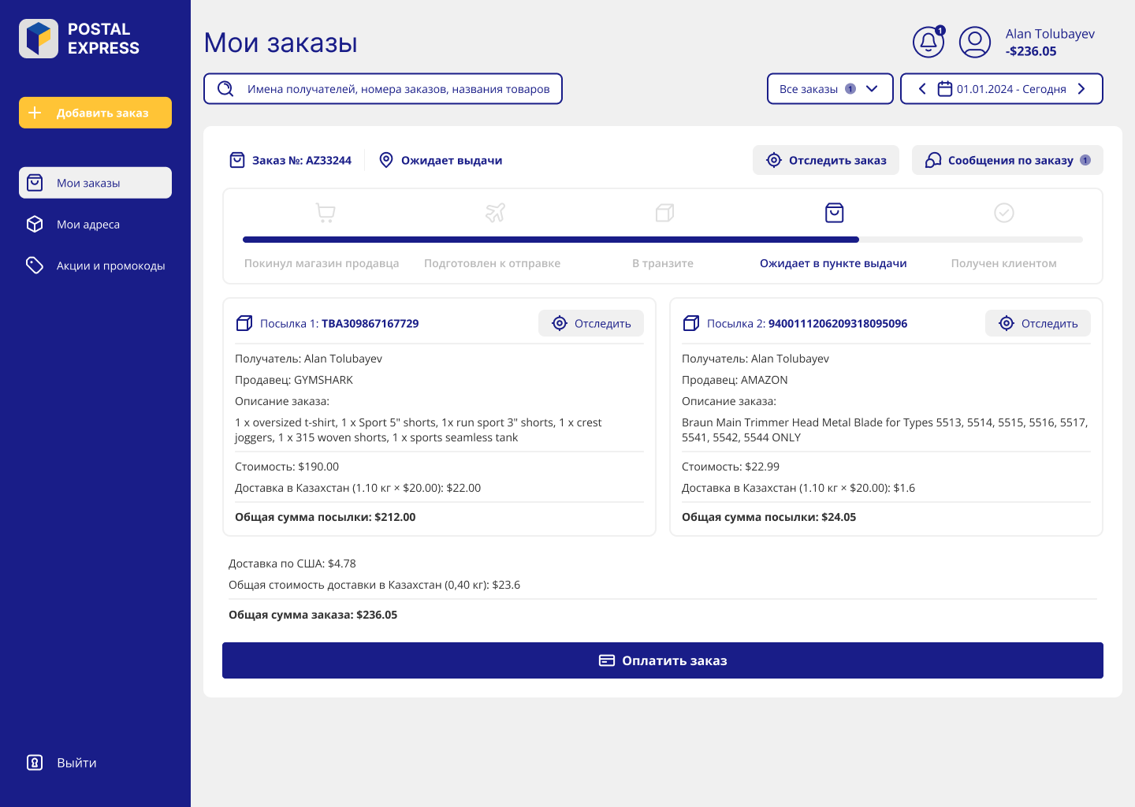Click the notification bell icon

(x=928, y=42)
